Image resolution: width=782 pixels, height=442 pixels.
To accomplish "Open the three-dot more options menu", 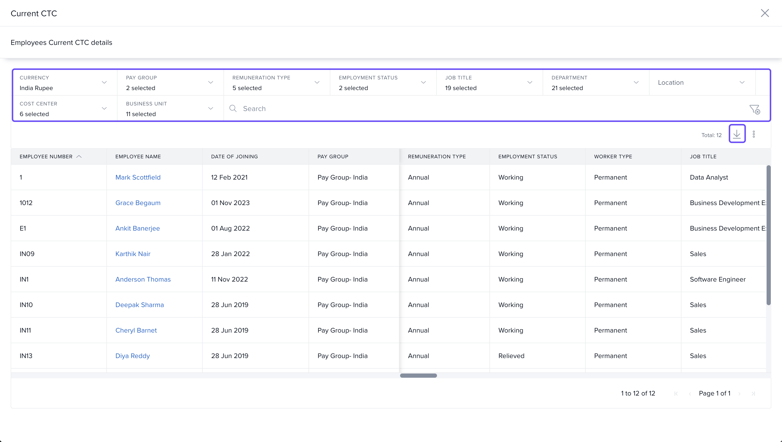I will 754,134.
